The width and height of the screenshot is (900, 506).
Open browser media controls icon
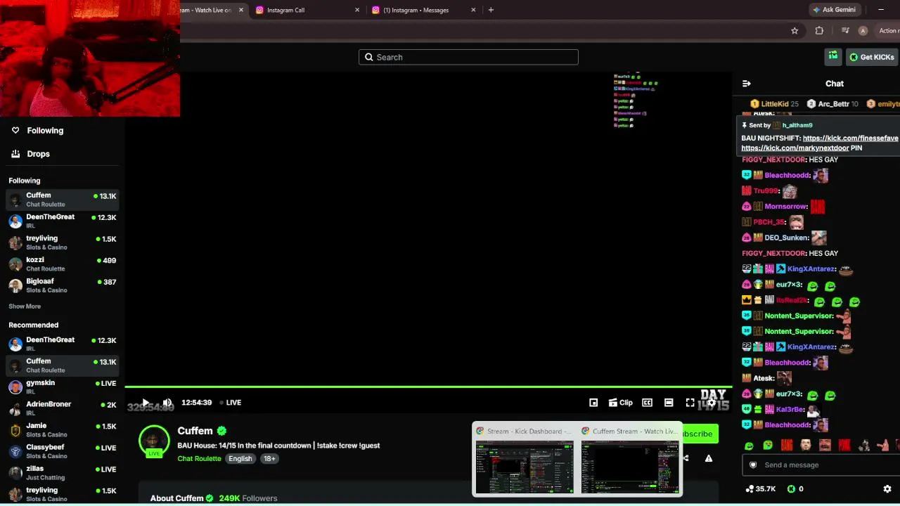[x=845, y=31]
